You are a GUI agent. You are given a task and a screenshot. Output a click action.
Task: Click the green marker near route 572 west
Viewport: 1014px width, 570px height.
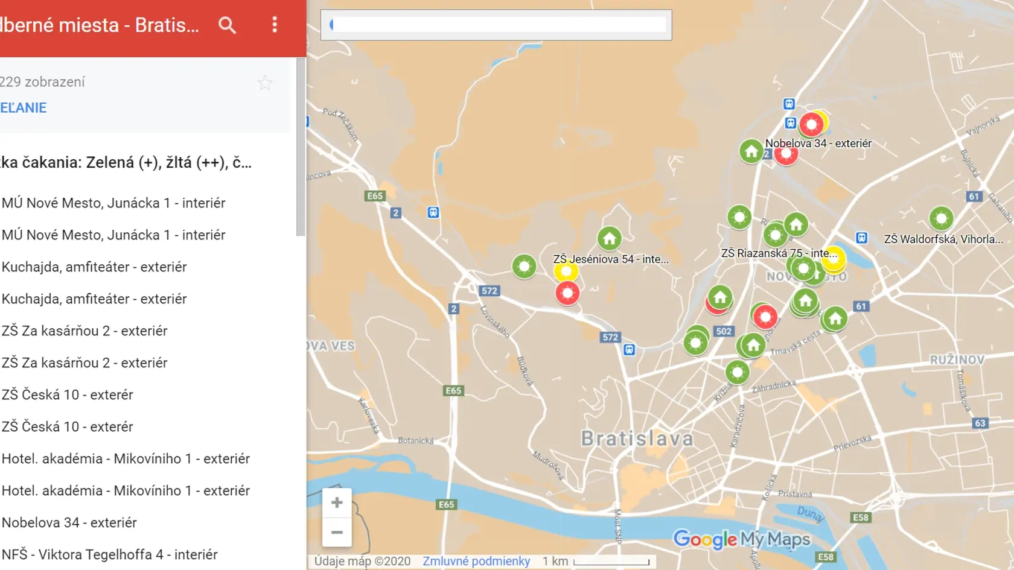(x=524, y=266)
